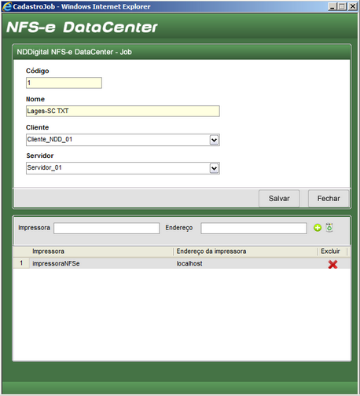This screenshot has height=396, width=360.
Task: Close the CadastroJob window
Action: pos(353,6)
